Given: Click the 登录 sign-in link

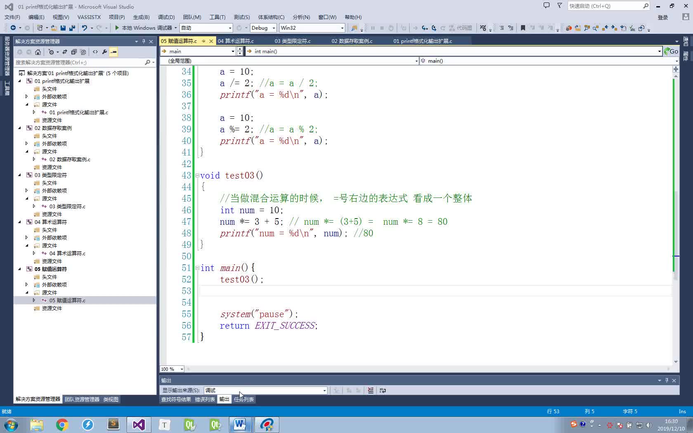Looking at the screenshot, I should 662,17.
